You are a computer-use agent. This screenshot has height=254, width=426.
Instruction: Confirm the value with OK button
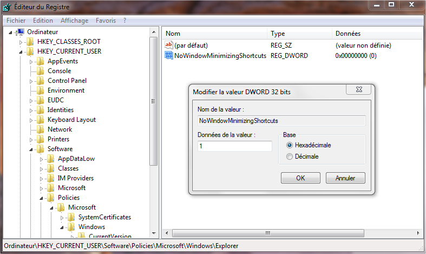point(300,178)
